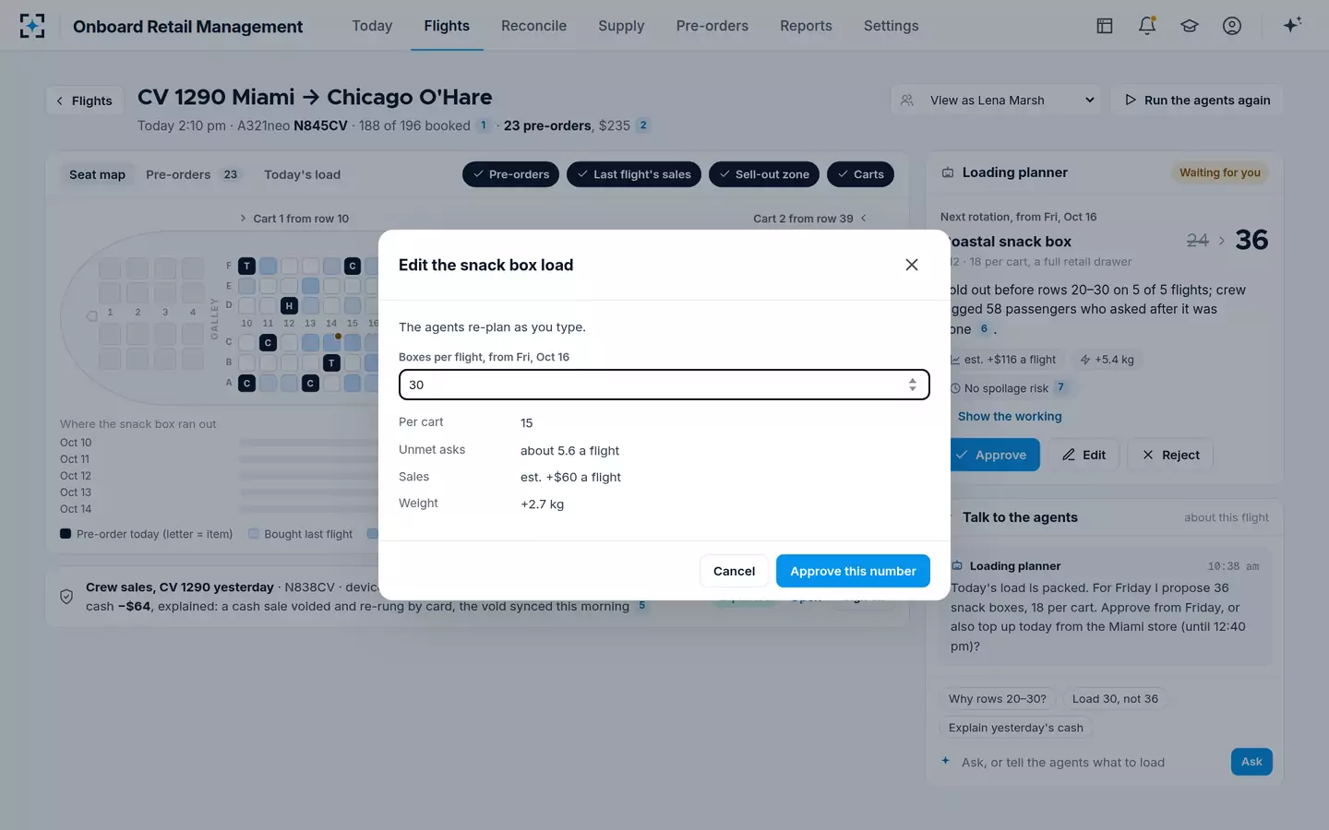Choose the 'Why rows 20–30?' suggestion
The height and width of the screenshot is (830, 1329).
pos(998,699)
